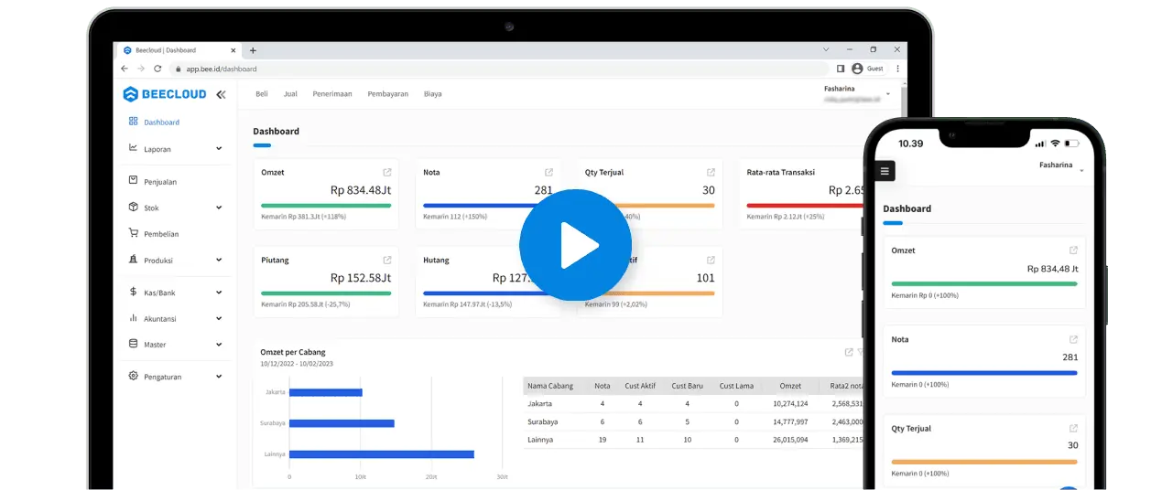Click the Master database icon
This screenshot has width=1151, height=490.
[133, 344]
